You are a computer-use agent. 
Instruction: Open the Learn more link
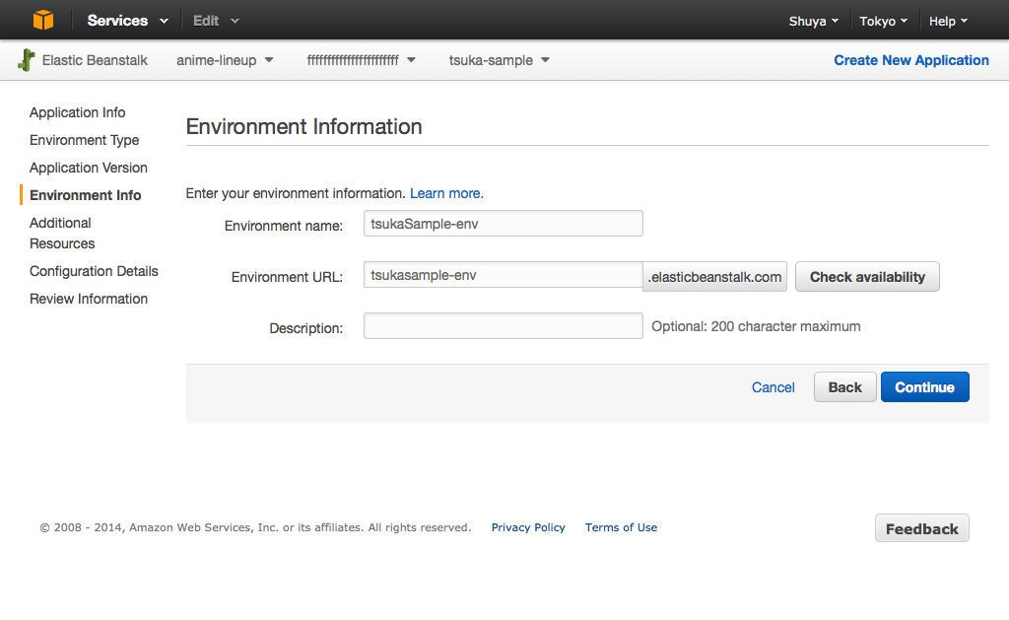tap(446, 193)
